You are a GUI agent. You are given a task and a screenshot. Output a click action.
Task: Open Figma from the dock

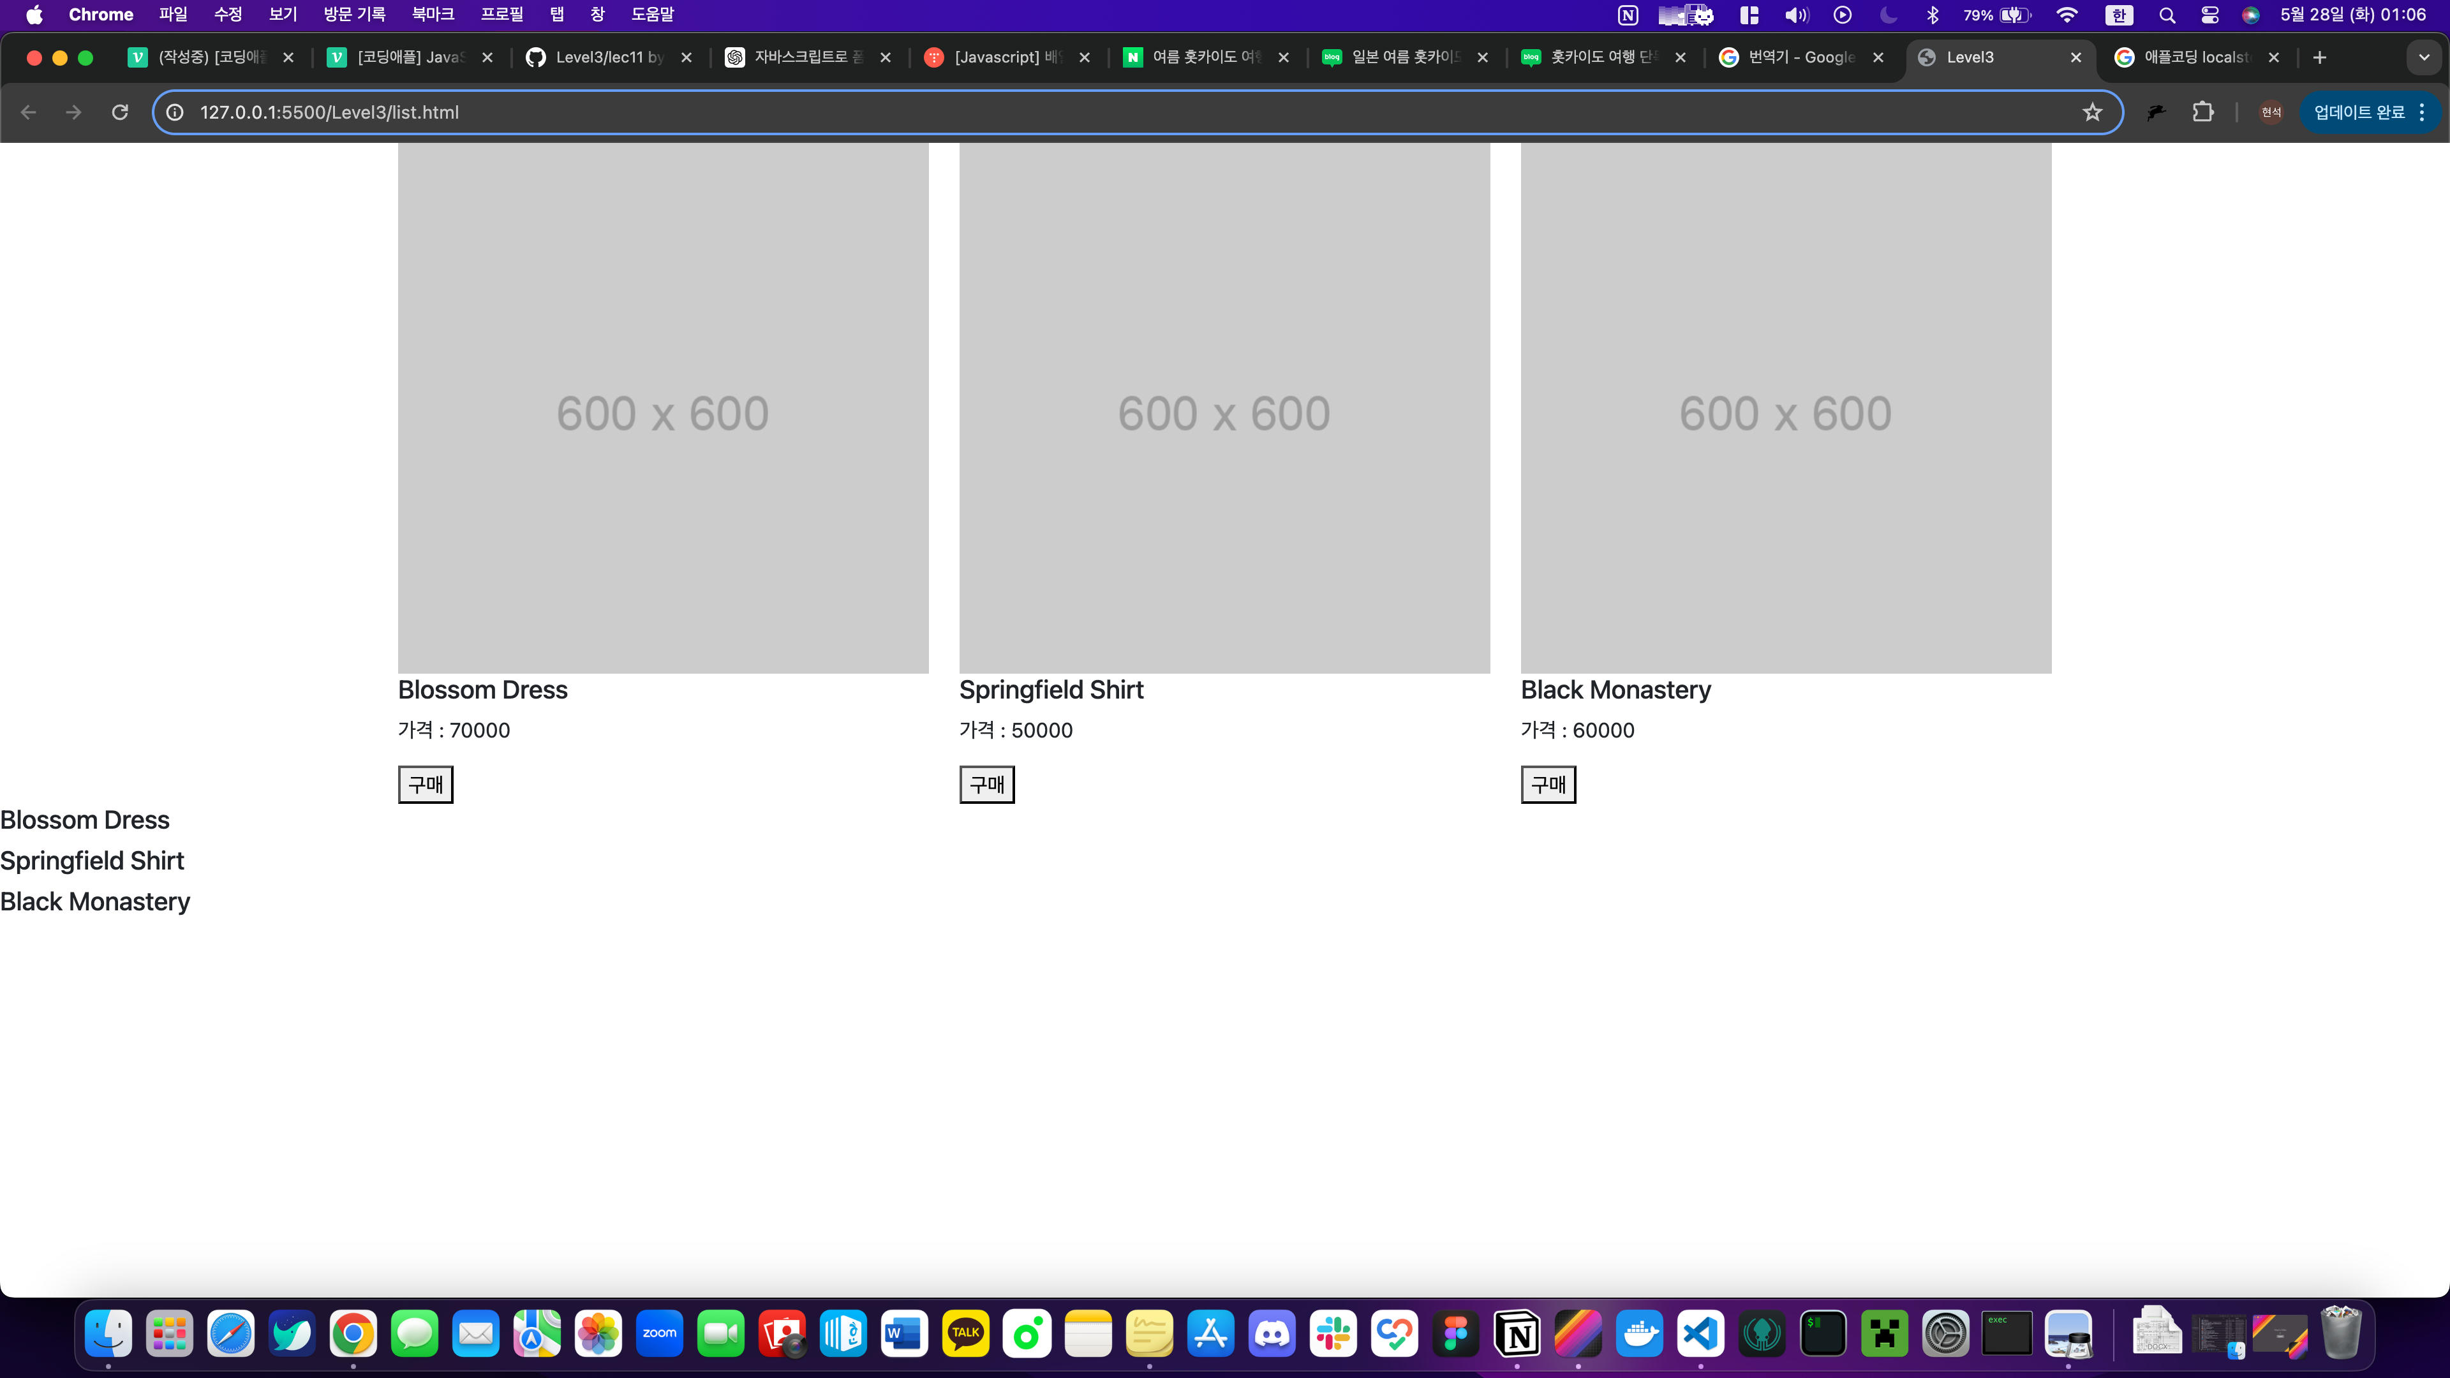pyautogui.click(x=1455, y=1333)
